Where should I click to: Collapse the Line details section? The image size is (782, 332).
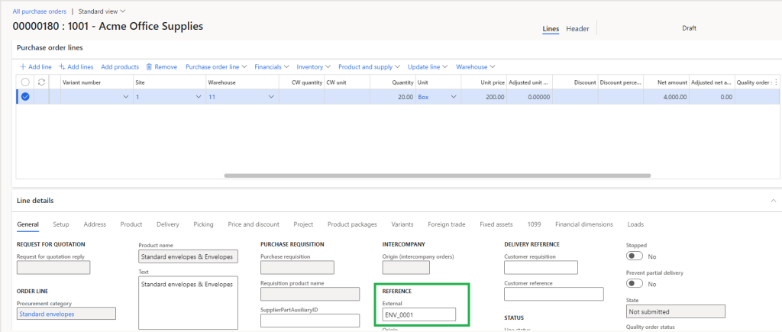(773, 200)
